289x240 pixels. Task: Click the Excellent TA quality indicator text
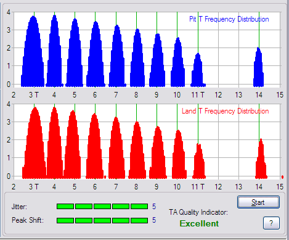[199, 223]
